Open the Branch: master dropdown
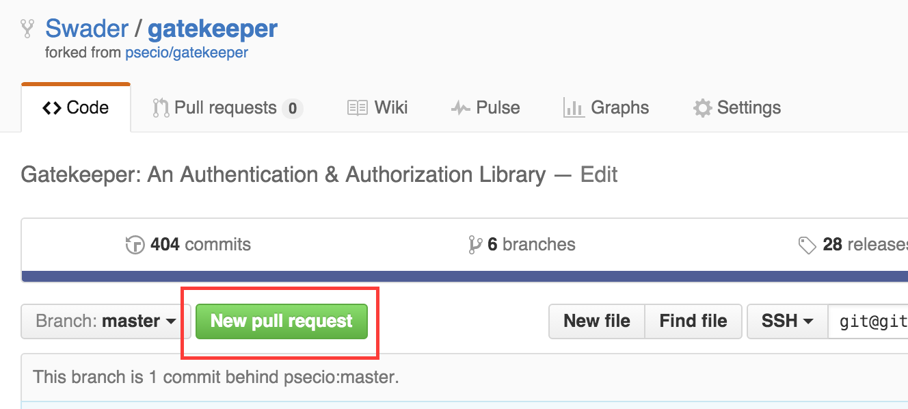Viewport: 908px width, 409px height. point(105,321)
